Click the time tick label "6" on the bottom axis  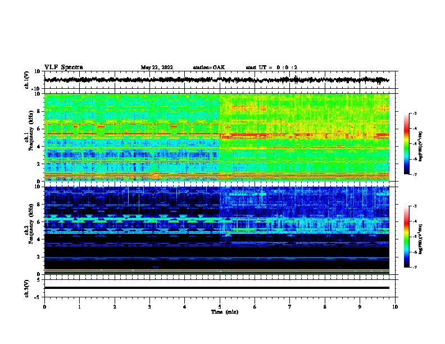[x=255, y=307]
